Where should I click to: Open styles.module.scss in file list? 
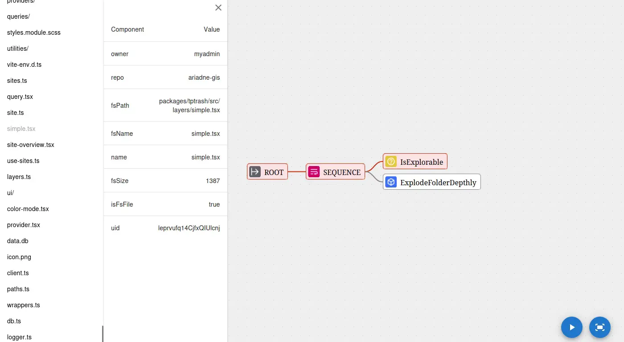(x=34, y=33)
